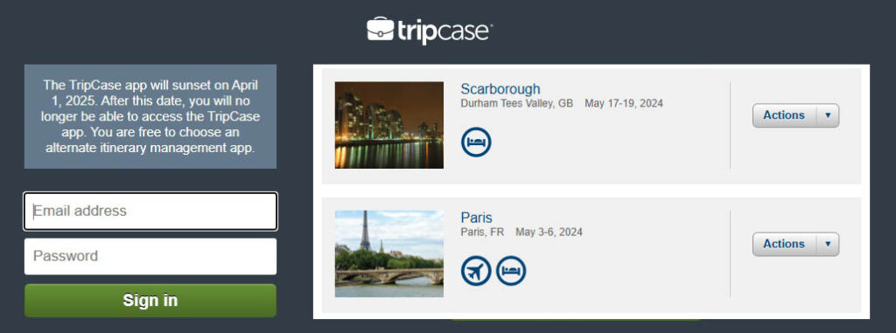Expand the Scarborough Actions dropdown arrow
This screenshot has height=333, width=896.
click(828, 115)
